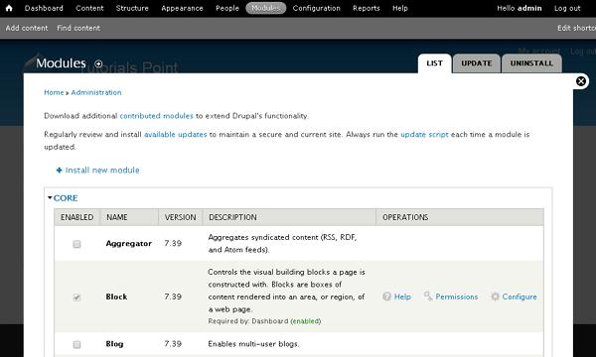
Task: Click the Add content shortcut
Action: (27, 28)
